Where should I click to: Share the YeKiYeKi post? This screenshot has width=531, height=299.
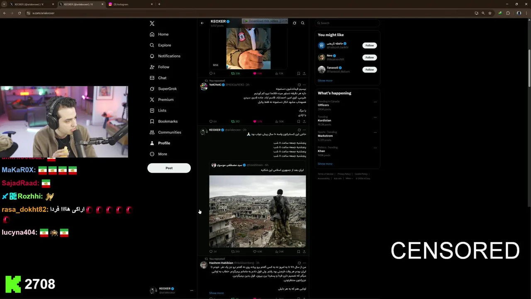[x=304, y=122]
